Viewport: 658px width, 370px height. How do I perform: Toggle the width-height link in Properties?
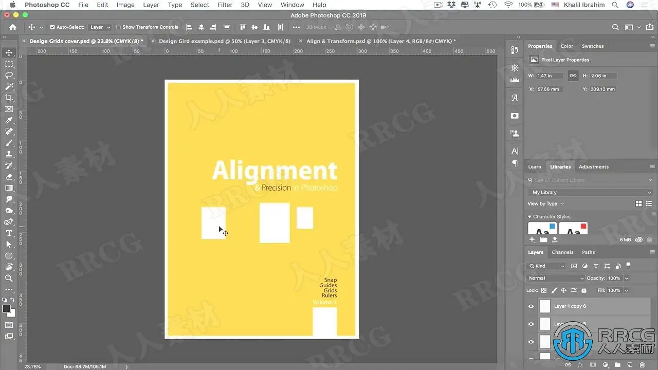[573, 76]
